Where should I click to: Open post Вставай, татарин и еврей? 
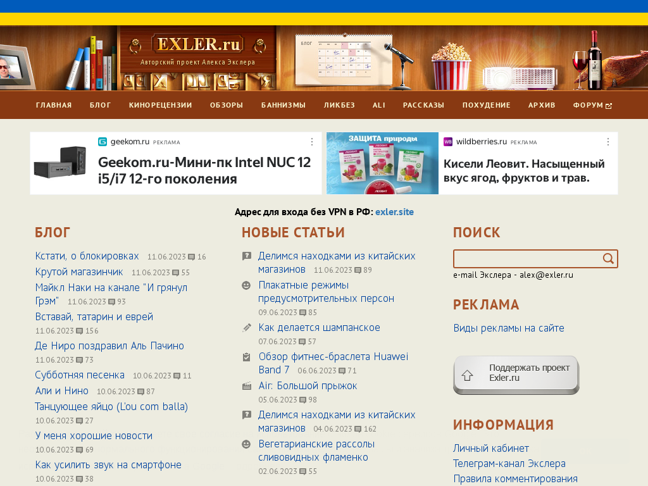click(94, 317)
